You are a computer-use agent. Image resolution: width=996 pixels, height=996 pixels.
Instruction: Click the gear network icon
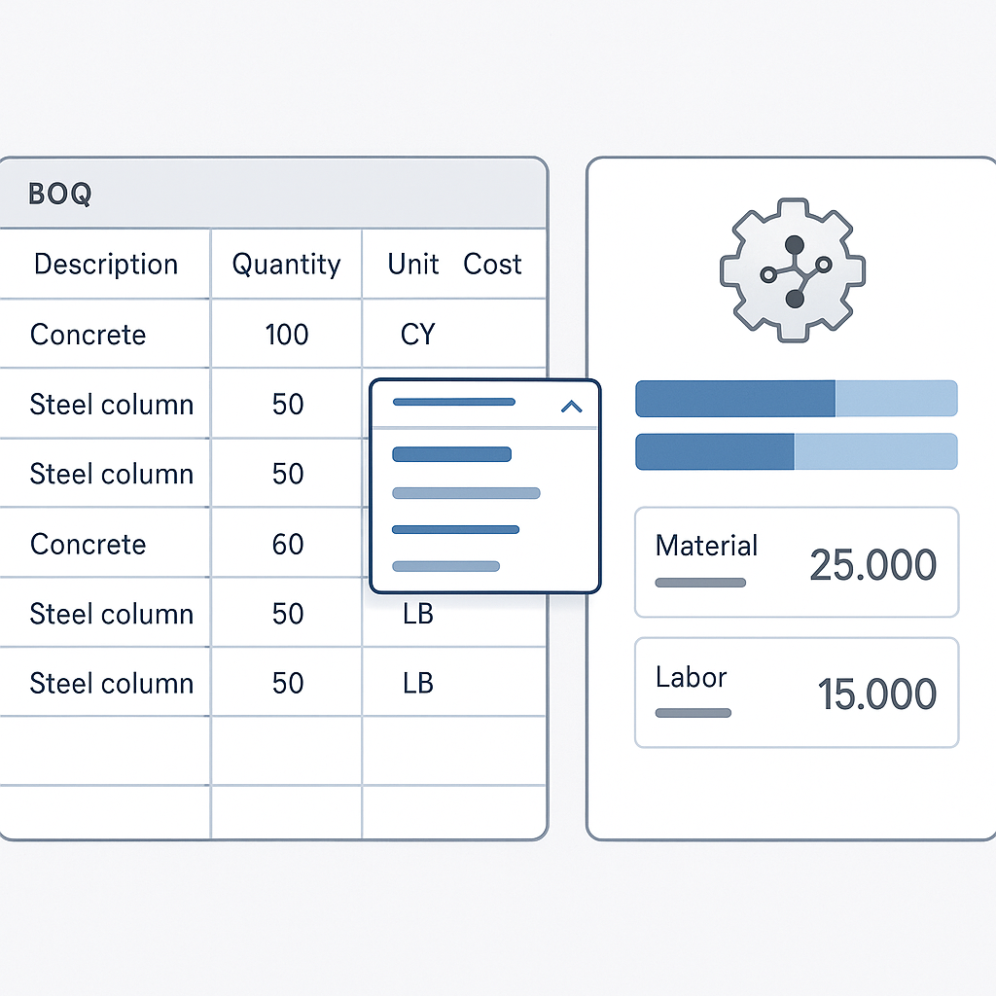(x=792, y=270)
